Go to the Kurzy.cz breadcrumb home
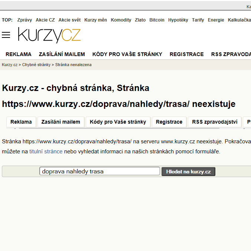The height and width of the screenshot is (251, 251). tap(10, 65)
